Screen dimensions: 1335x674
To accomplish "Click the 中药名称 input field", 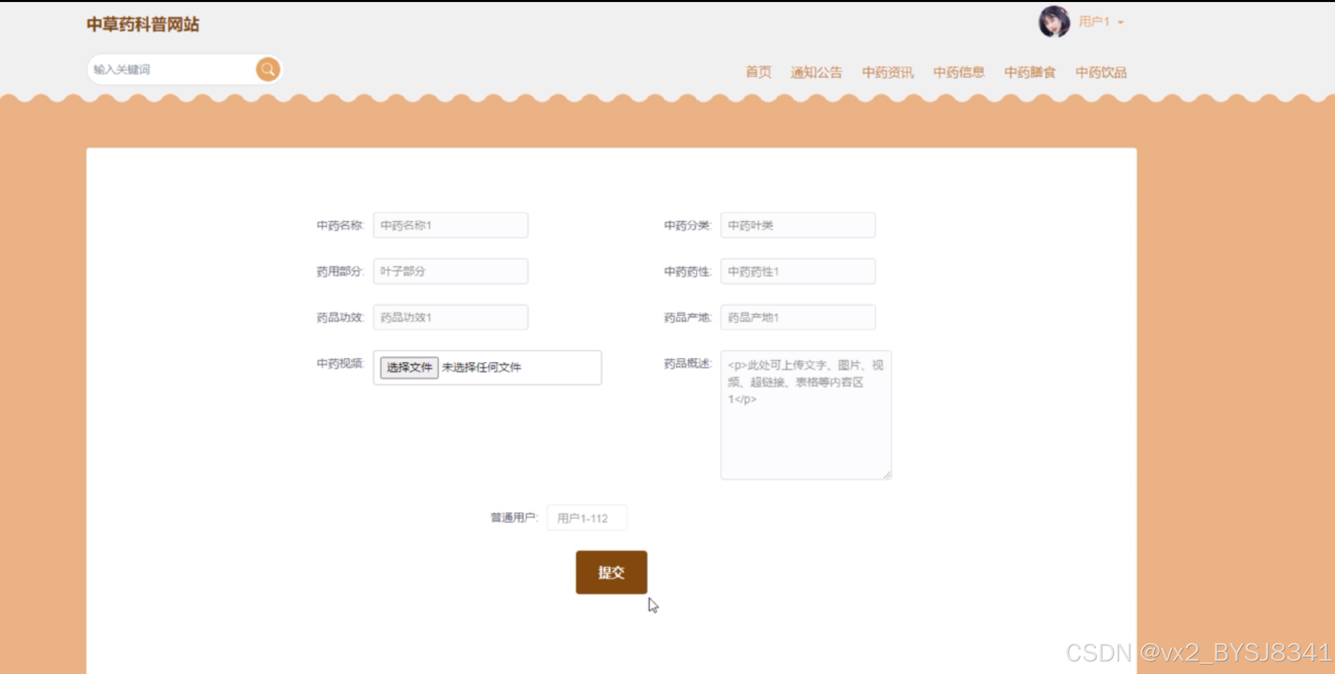I will coord(451,226).
